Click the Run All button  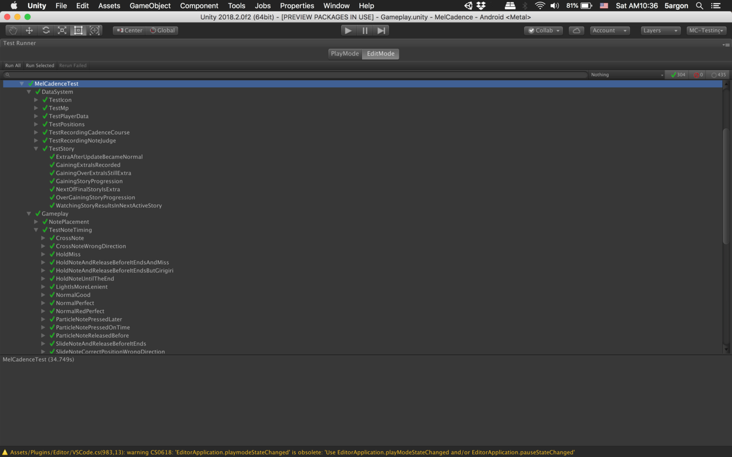click(x=13, y=65)
